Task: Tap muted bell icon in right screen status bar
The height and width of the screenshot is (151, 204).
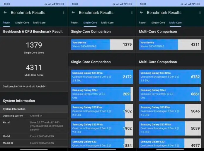Action: (182, 4)
